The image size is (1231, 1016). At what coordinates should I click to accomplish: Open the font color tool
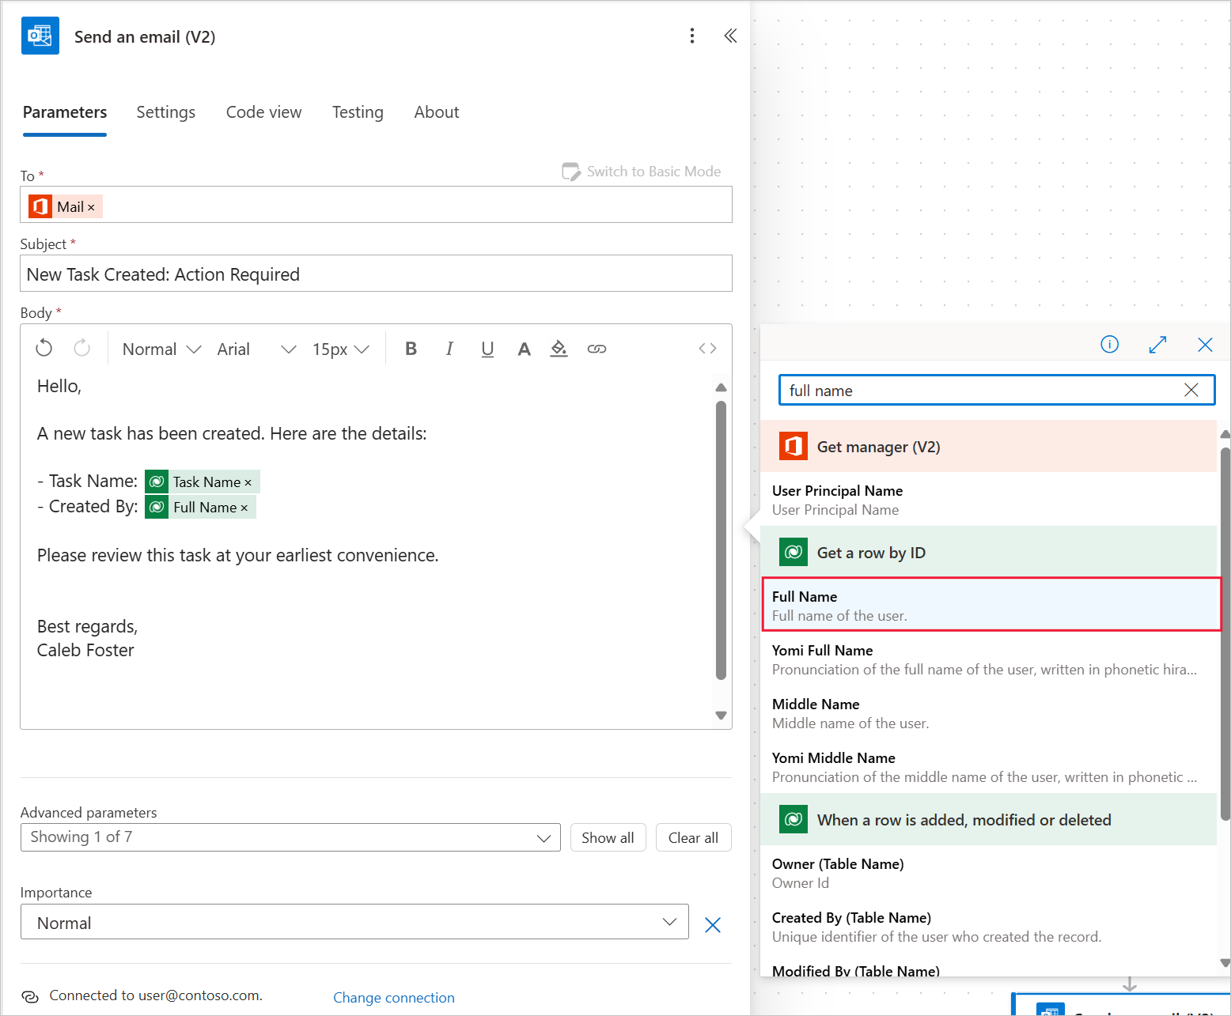click(x=524, y=349)
